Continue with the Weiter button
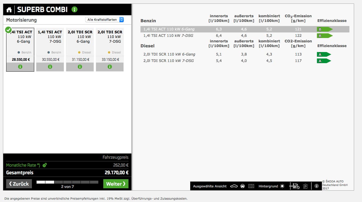The width and height of the screenshot is (362, 202). coord(116,184)
